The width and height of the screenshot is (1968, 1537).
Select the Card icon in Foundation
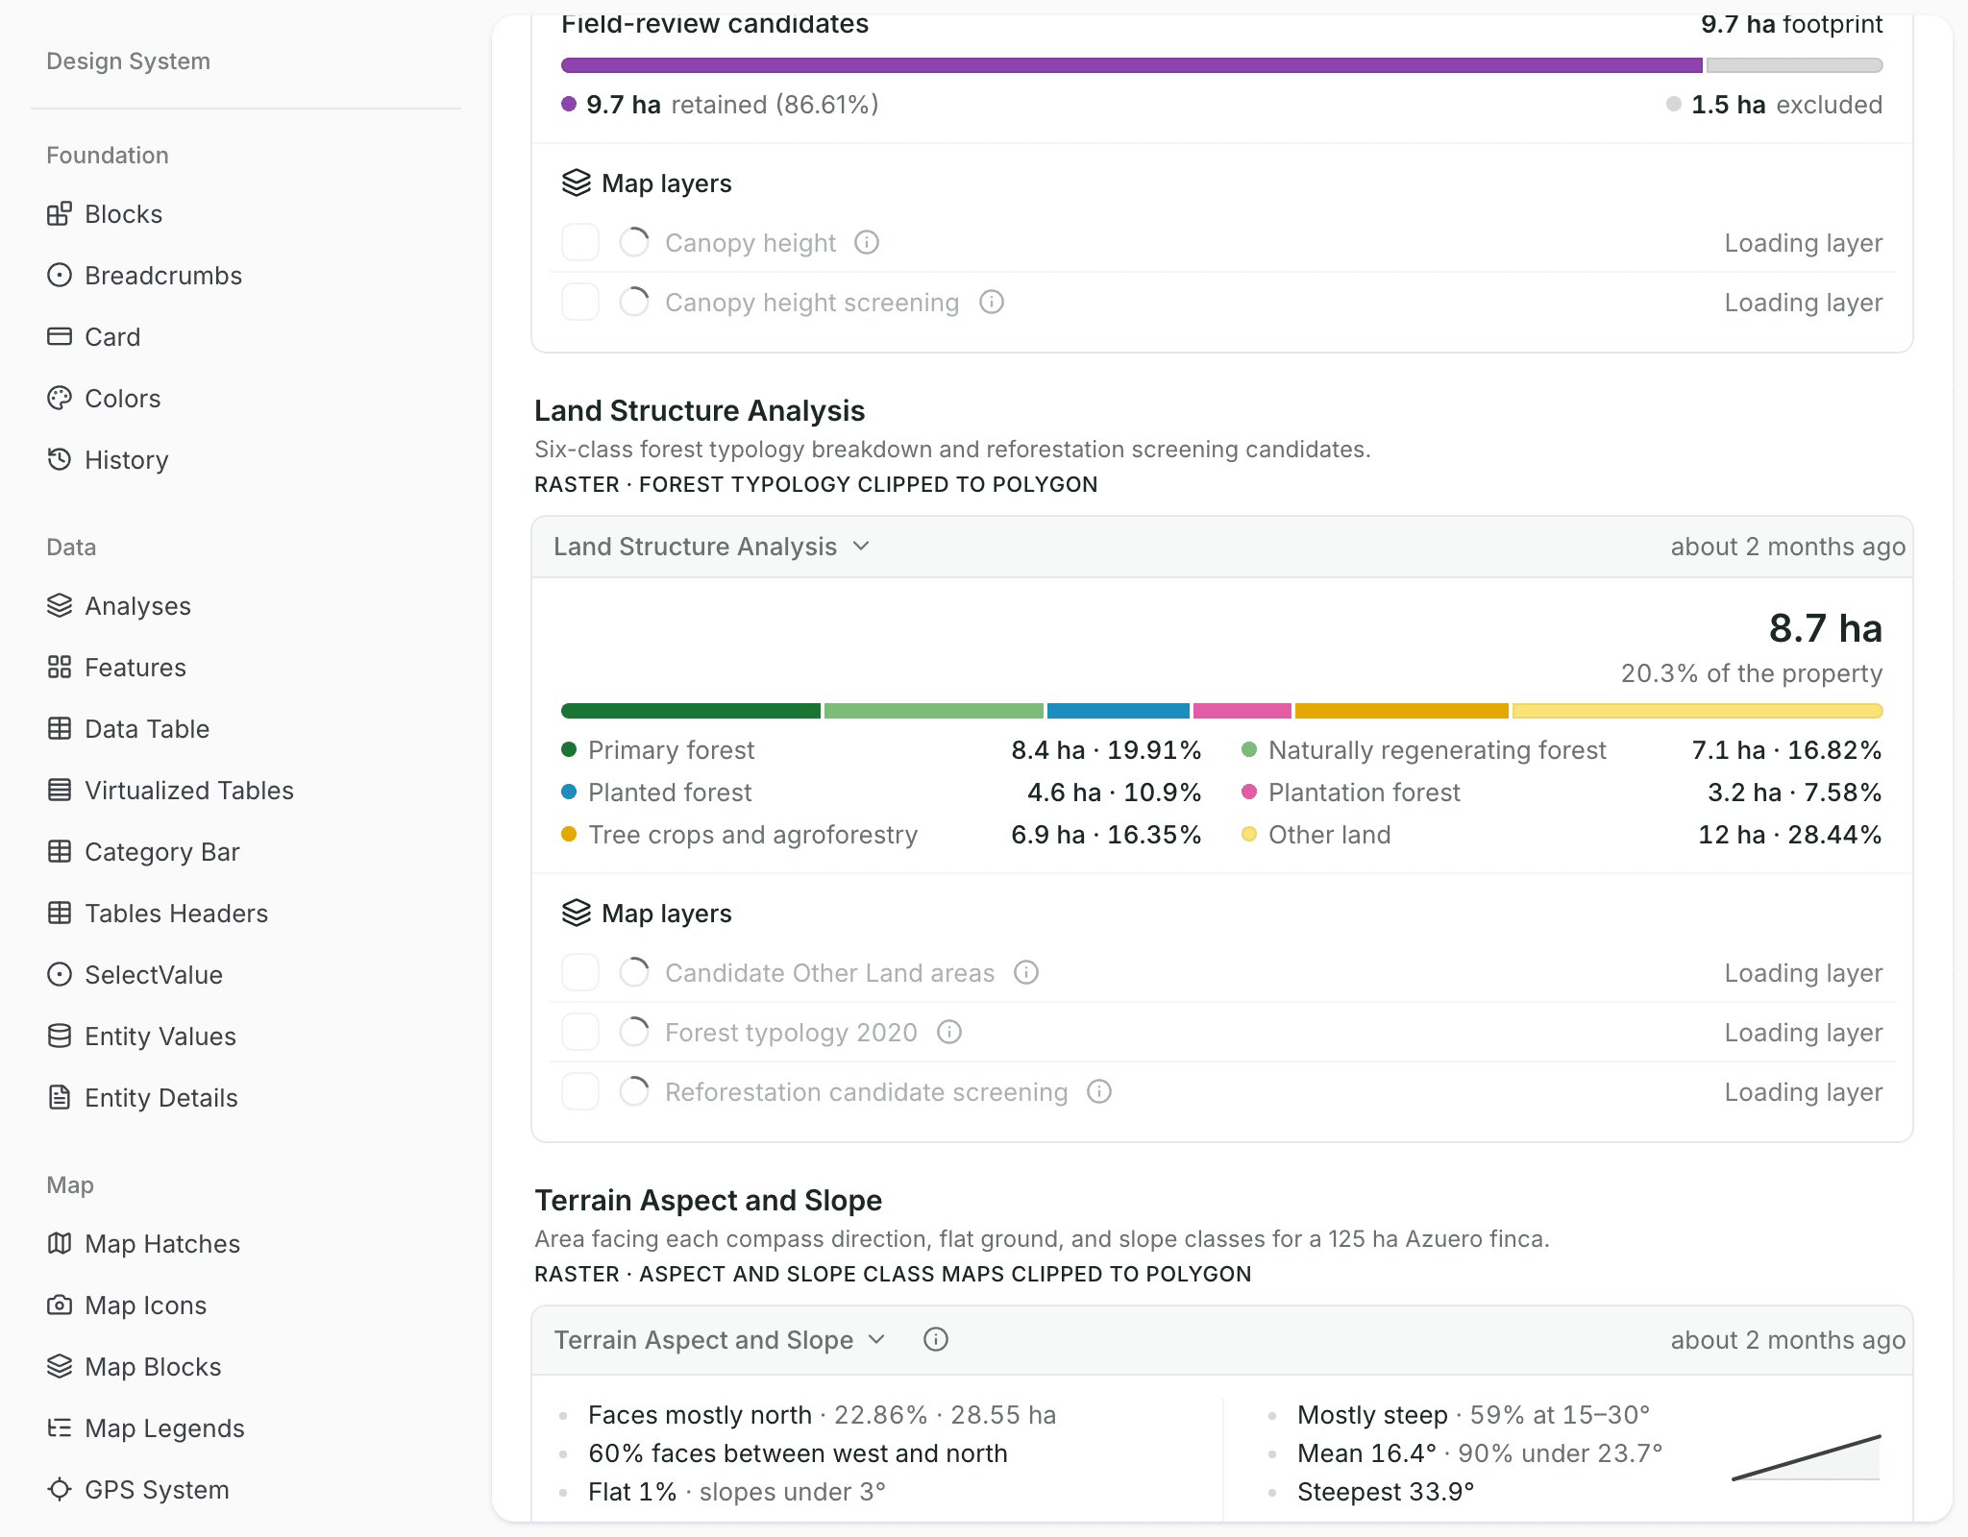click(x=60, y=337)
